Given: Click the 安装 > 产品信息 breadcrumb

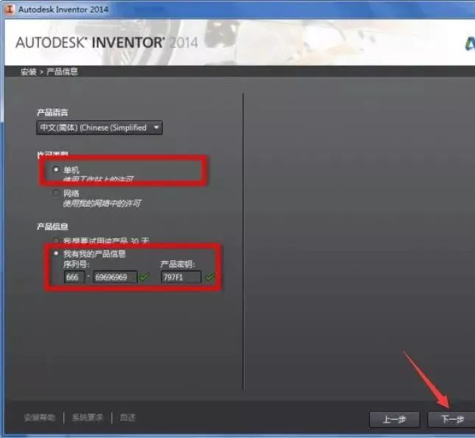Looking at the screenshot, I should coord(49,72).
